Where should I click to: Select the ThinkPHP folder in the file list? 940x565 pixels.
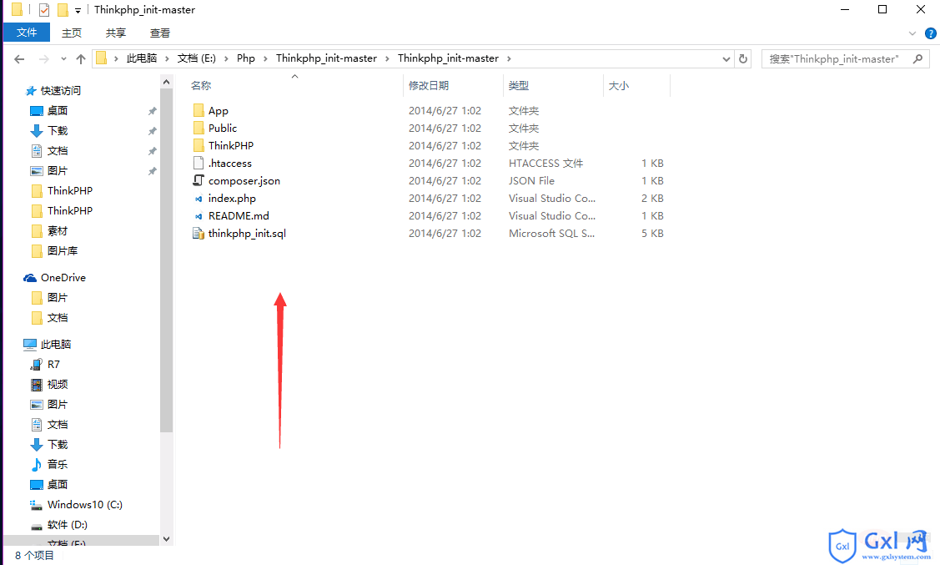231,146
